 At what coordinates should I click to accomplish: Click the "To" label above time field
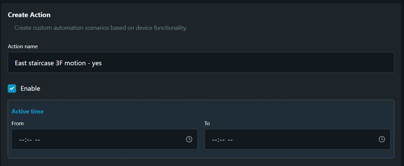click(x=207, y=123)
